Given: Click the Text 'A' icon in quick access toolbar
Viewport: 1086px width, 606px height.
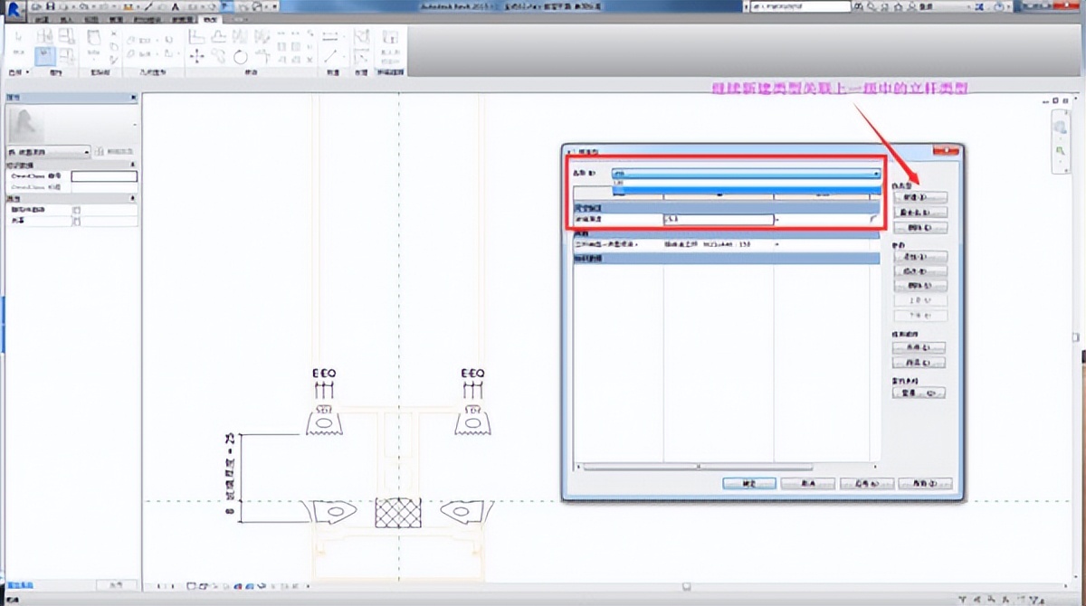Looking at the screenshot, I should coord(176,6).
